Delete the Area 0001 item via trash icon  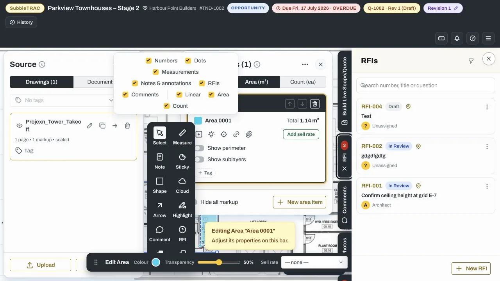(314, 104)
